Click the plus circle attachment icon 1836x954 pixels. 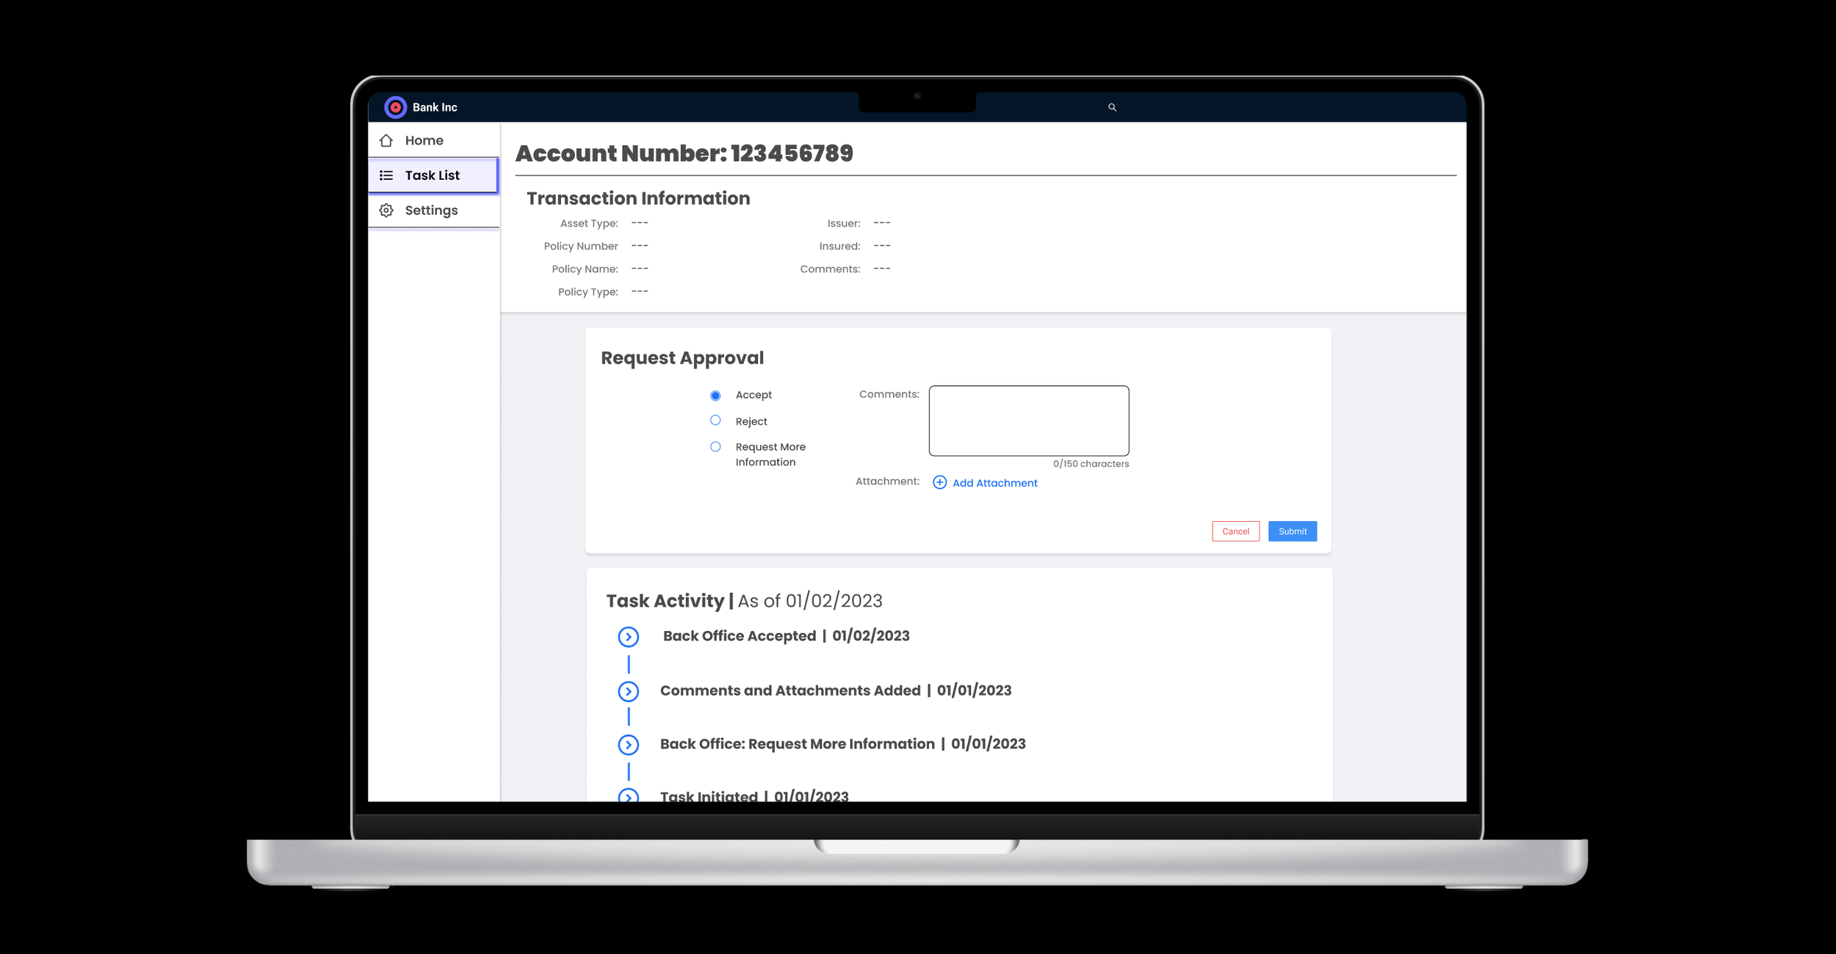(939, 482)
